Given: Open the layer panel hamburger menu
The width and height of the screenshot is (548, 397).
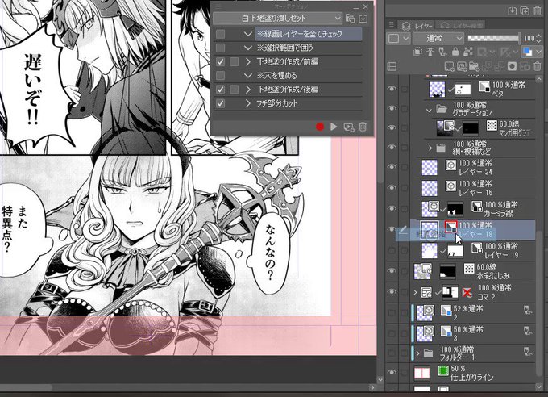Looking at the screenshot, I should pos(392,24).
